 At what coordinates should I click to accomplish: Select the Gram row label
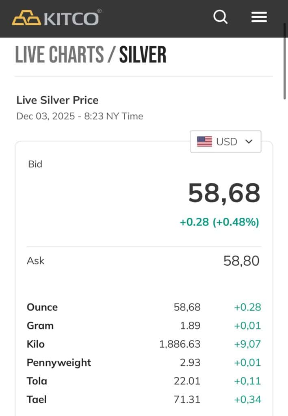[40, 325]
